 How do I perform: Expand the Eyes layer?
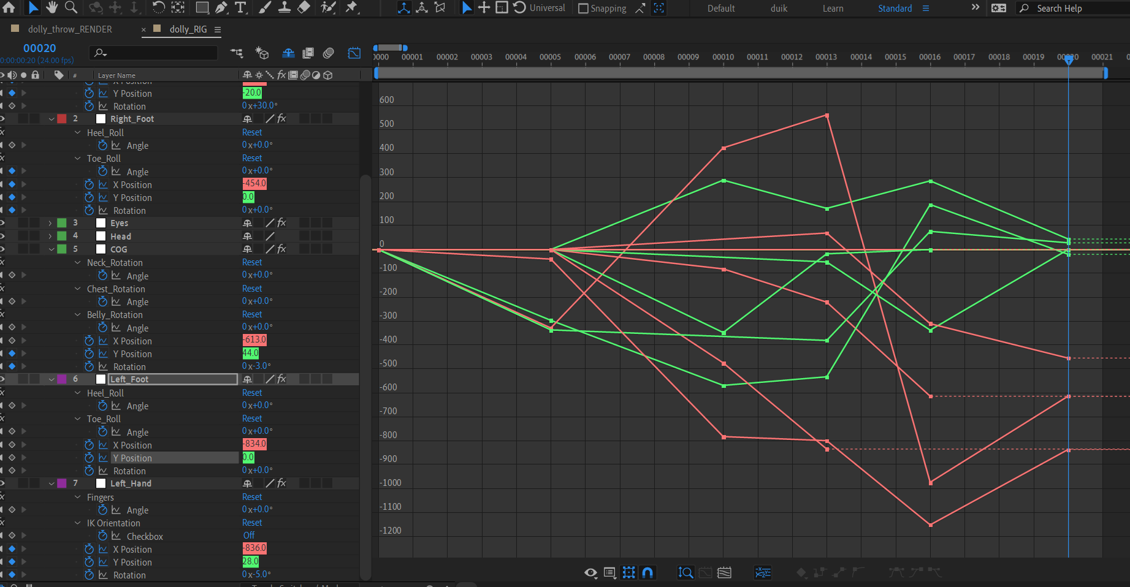point(49,223)
